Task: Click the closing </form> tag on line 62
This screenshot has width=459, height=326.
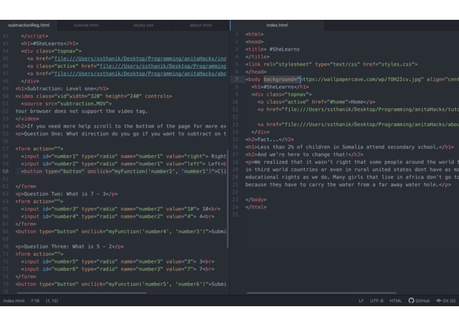Action: (x=26, y=186)
